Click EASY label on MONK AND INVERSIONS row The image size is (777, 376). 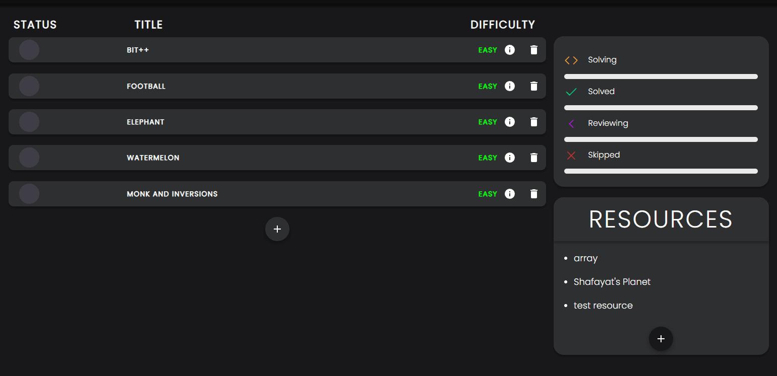coord(488,194)
